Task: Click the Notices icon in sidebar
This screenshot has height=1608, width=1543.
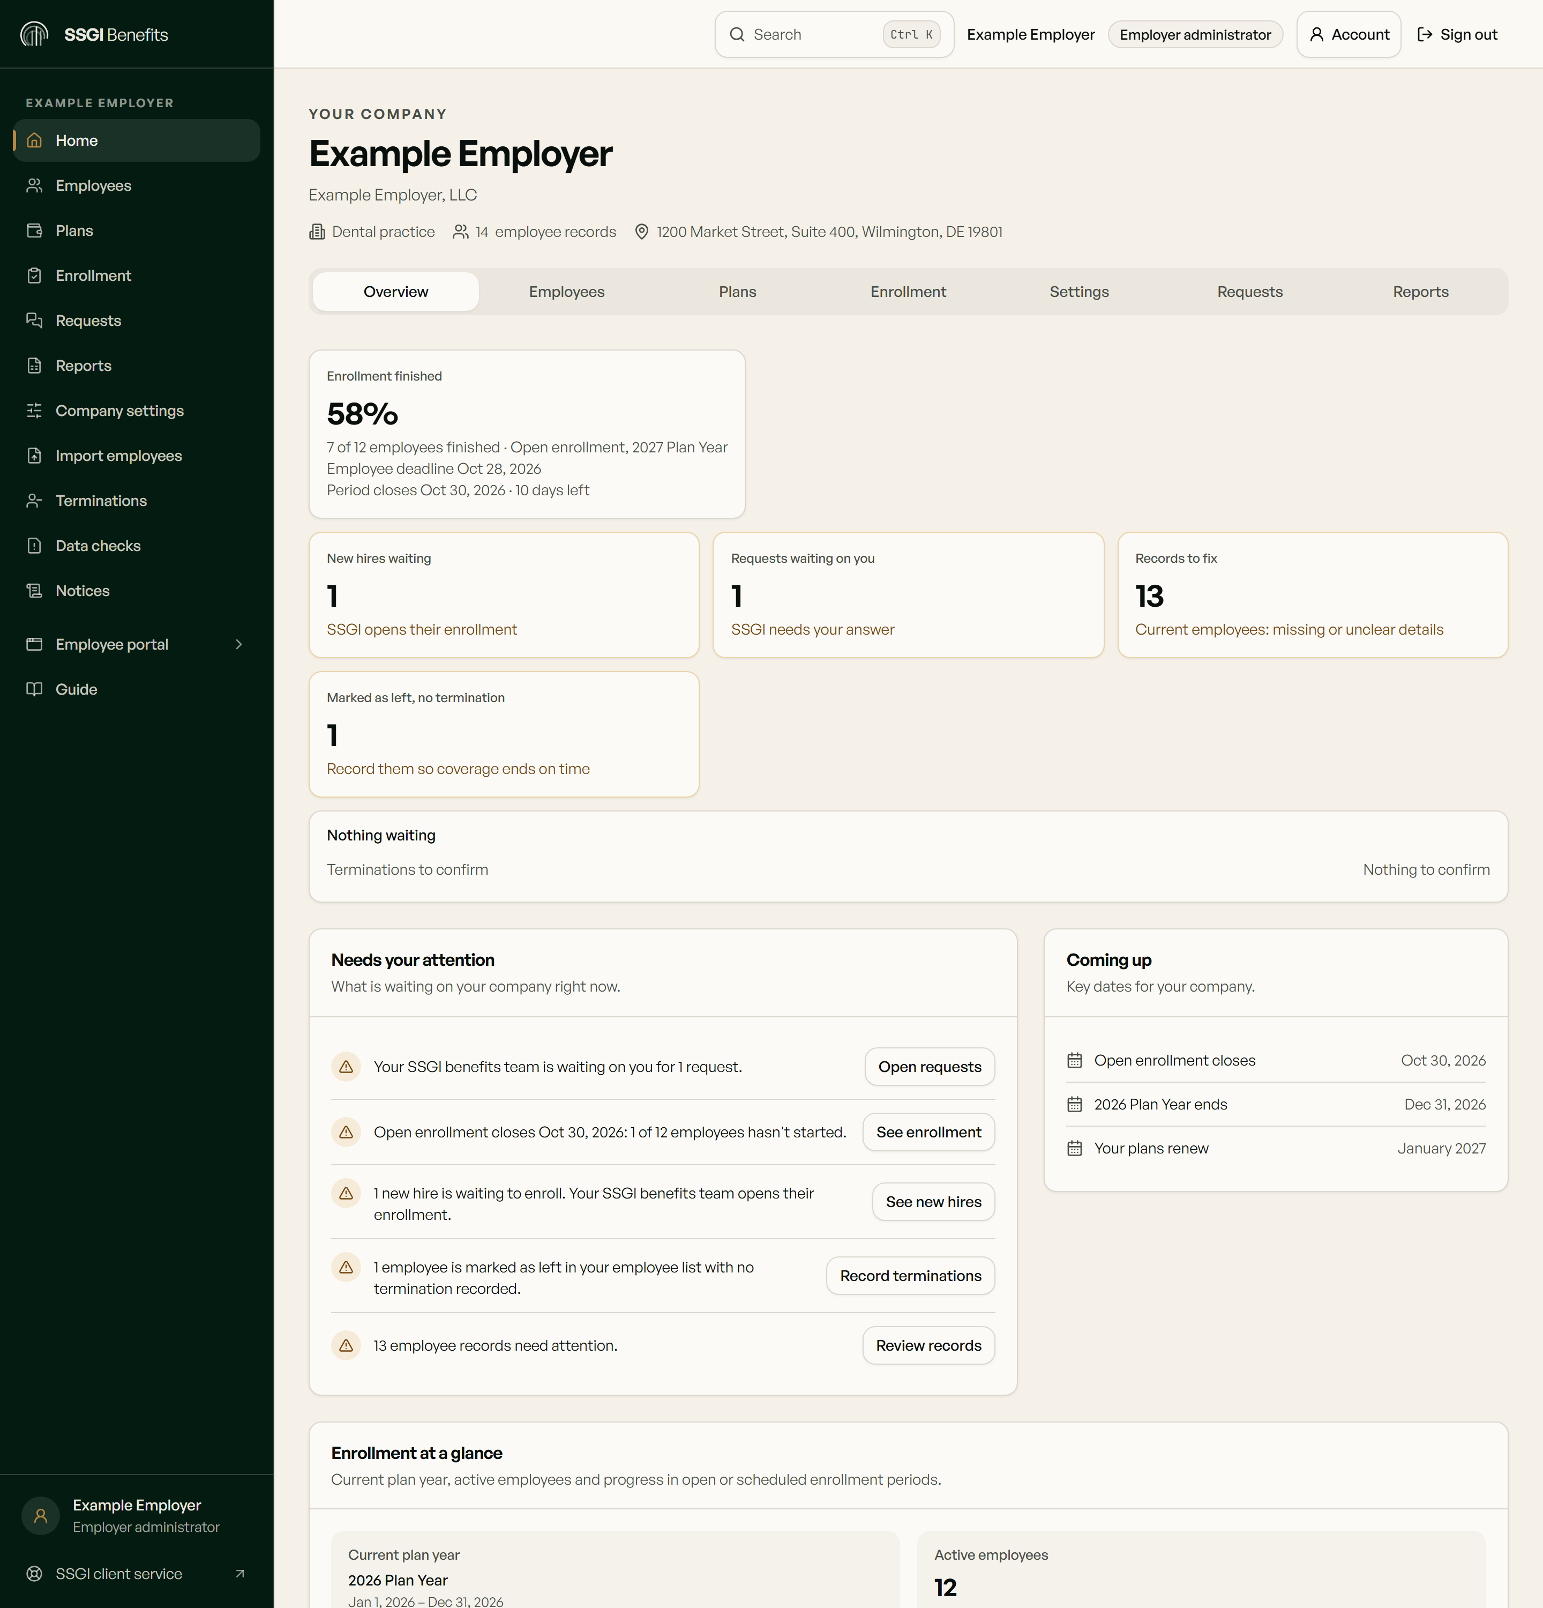Action: click(34, 592)
